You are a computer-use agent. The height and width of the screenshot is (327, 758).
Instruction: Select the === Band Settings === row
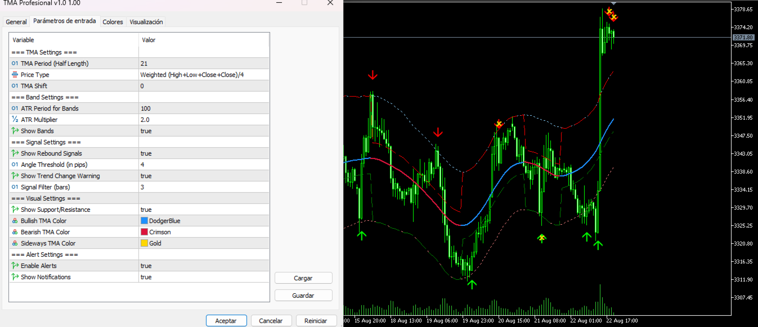tap(139, 97)
